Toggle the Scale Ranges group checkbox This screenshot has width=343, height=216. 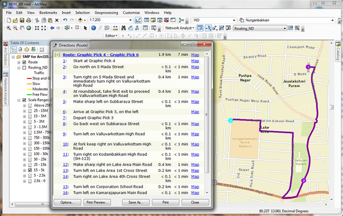click(24, 100)
